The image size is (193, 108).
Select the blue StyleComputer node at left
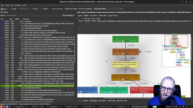click(x=87, y=90)
